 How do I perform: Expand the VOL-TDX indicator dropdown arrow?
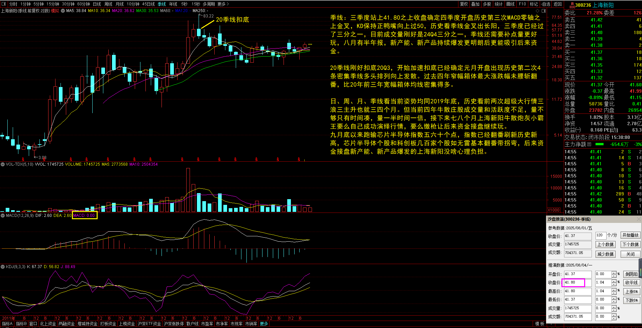pos(3,164)
